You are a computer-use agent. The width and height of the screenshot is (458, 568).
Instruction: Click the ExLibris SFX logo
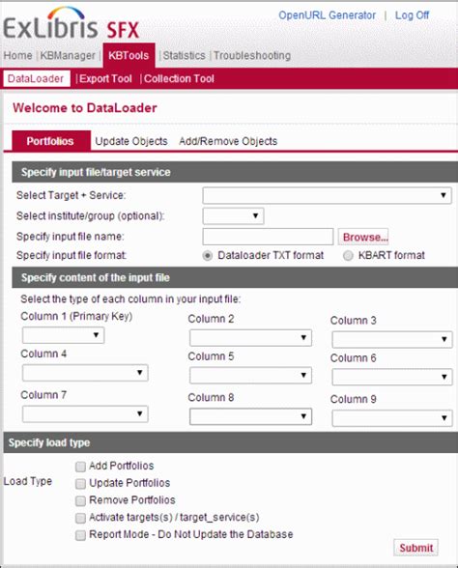[72, 23]
